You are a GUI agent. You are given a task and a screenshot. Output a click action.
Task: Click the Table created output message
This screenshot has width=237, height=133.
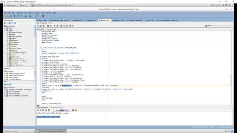pos(52,113)
